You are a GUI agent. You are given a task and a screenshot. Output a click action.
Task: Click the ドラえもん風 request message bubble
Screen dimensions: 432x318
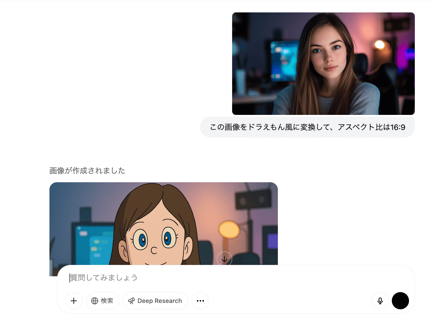coord(307,127)
